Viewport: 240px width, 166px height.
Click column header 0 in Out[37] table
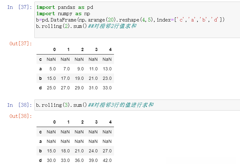(x=55, y=49)
